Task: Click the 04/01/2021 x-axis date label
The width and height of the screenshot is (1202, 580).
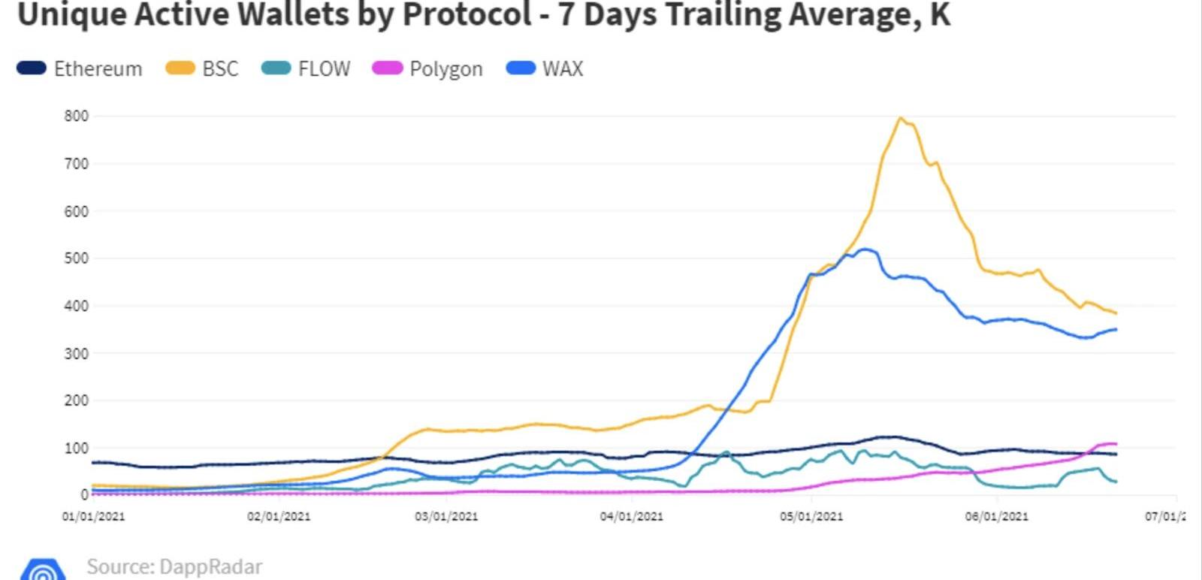Action: click(632, 516)
